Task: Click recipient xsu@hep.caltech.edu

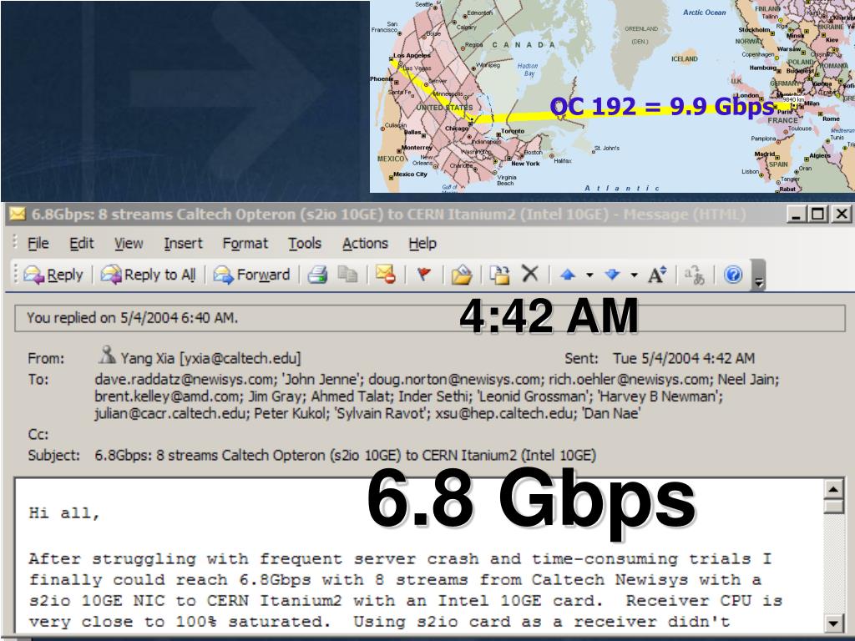Action: 505,414
